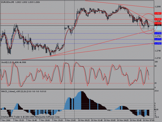The width and height of the screenshot is (162, 122).
Task: Click the 80 level on the Stochastic scale
Action: 155,66
